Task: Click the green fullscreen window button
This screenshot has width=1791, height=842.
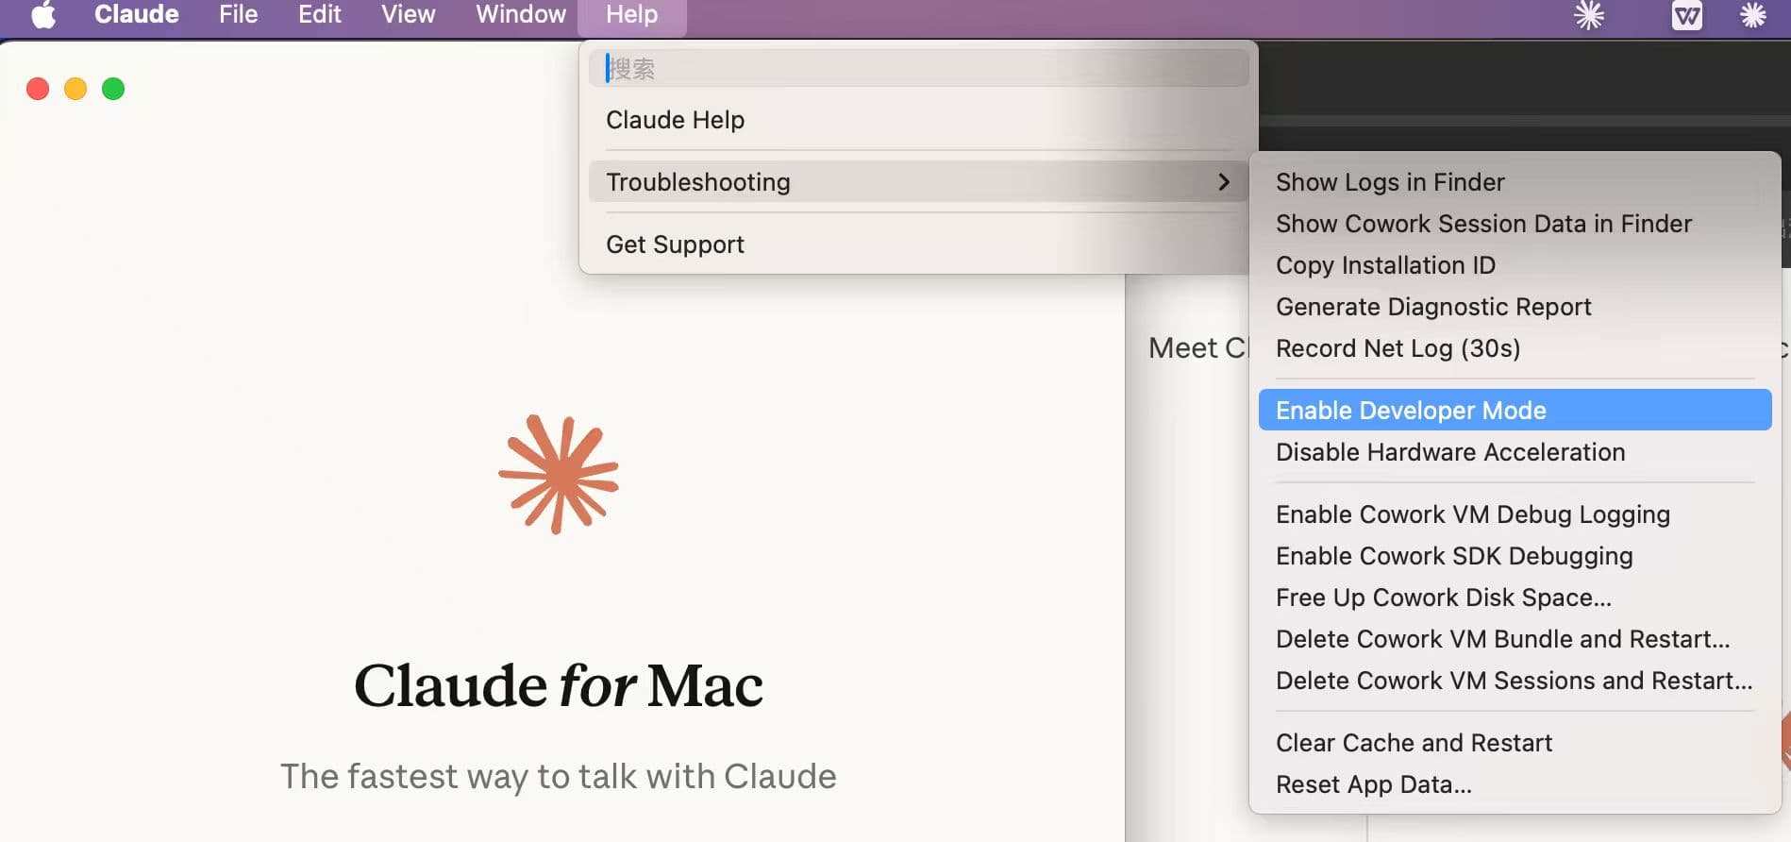Action: click(x=113, y=89)
